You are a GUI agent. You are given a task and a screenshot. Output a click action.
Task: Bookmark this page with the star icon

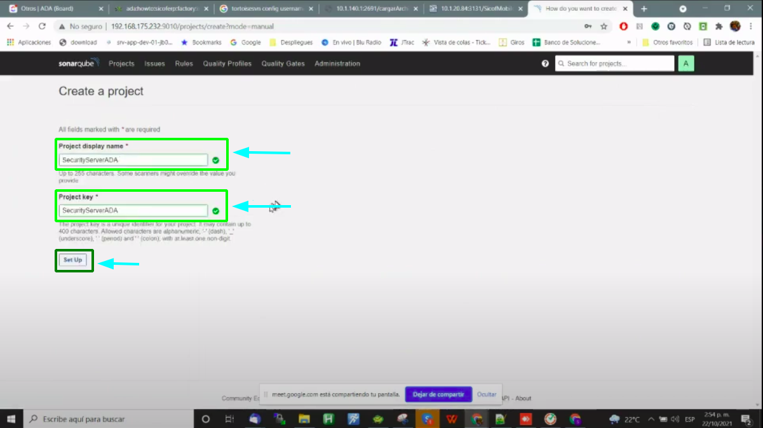pyautogui.click(x=604, y=27)
